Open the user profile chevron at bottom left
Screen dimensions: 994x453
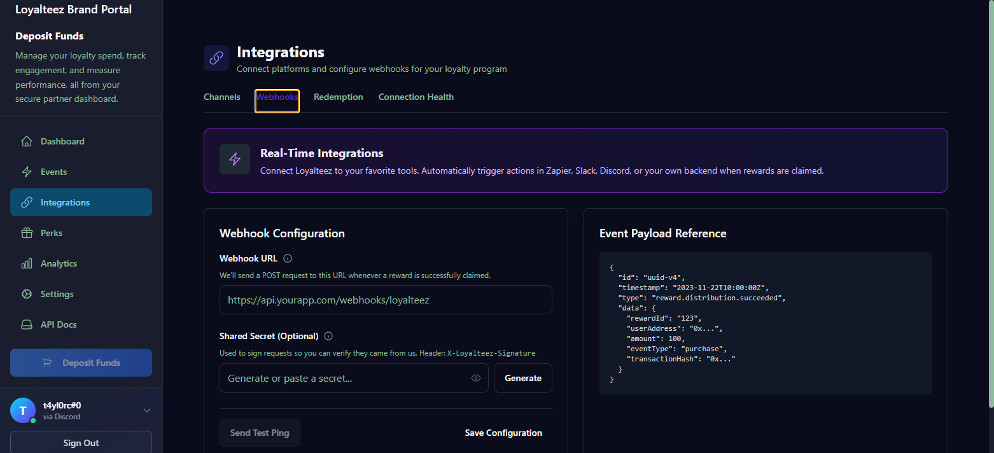pyautogui.click(x=147, y=410)
